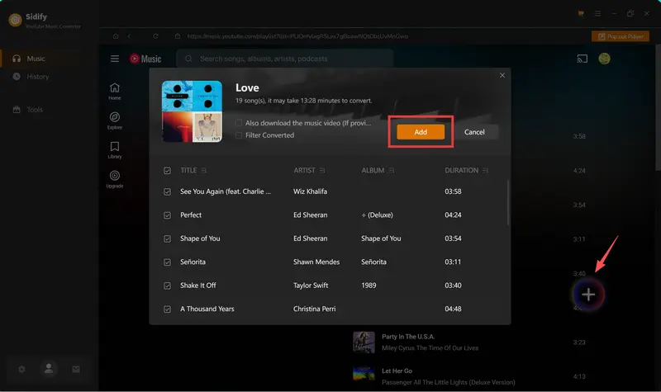Open the DURATION column sort menu
This screenshot has width=661, height=392.
click(485, 171)
